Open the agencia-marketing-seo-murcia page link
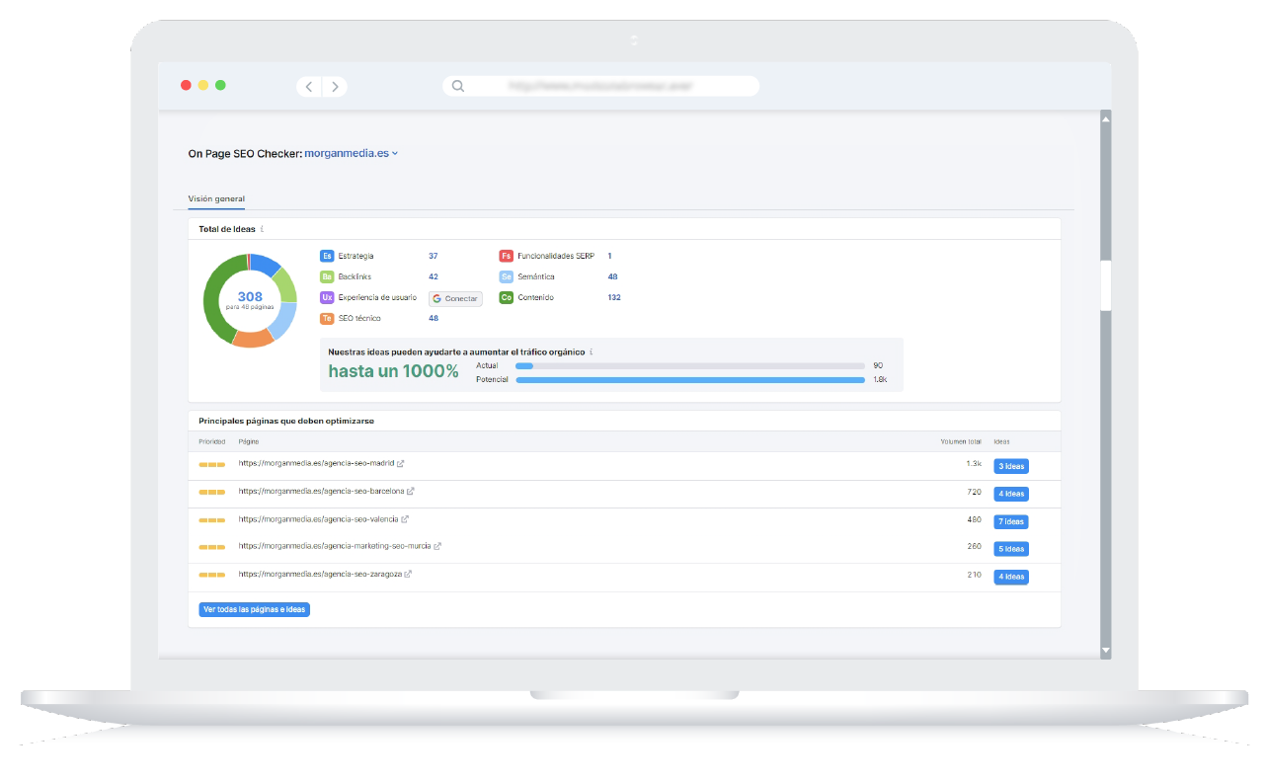 (x=335, y=546)
